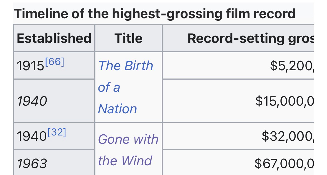The image size is (327, 175).
Task: Click 'the Wind' link text
Action: [x=125, y=160]
